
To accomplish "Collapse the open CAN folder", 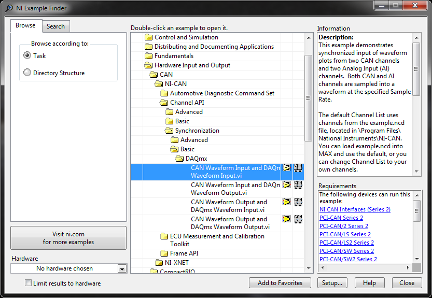I will tap(154, 75).
